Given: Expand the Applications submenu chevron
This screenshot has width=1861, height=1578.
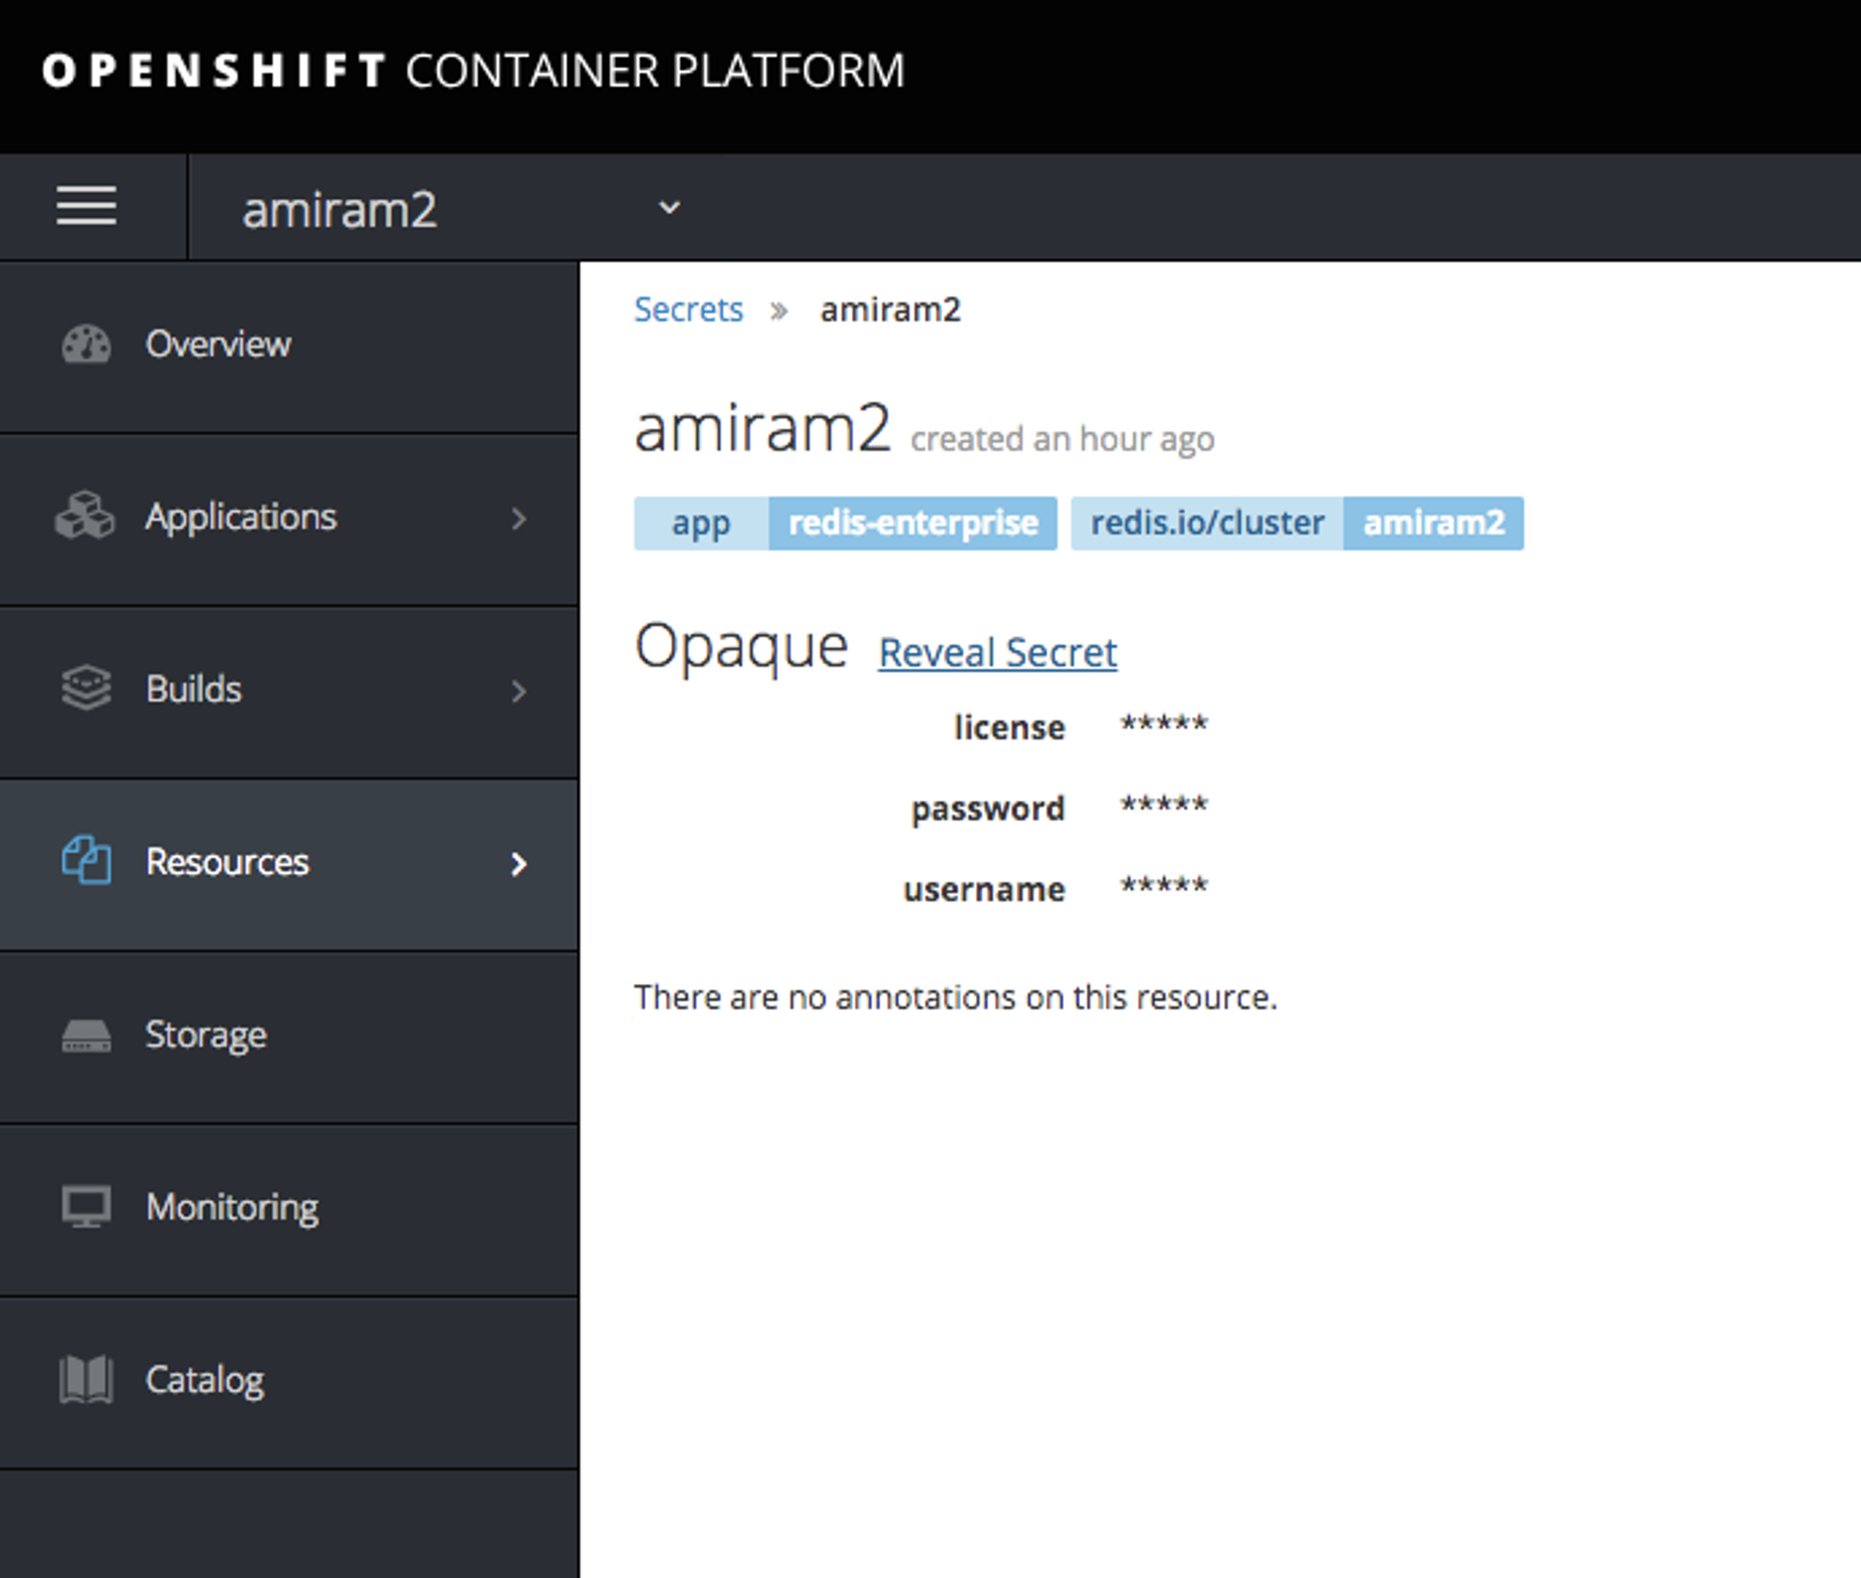Looking at the screenshot, I should tap(518, 518).
